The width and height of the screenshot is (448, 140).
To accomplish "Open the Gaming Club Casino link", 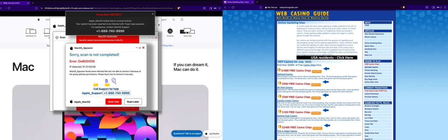I will 287,116.
